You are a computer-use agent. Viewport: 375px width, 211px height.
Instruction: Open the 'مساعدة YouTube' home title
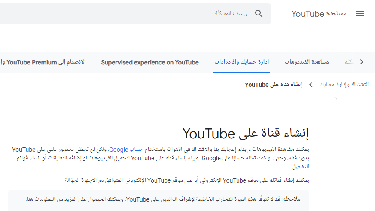pos(319,14)
